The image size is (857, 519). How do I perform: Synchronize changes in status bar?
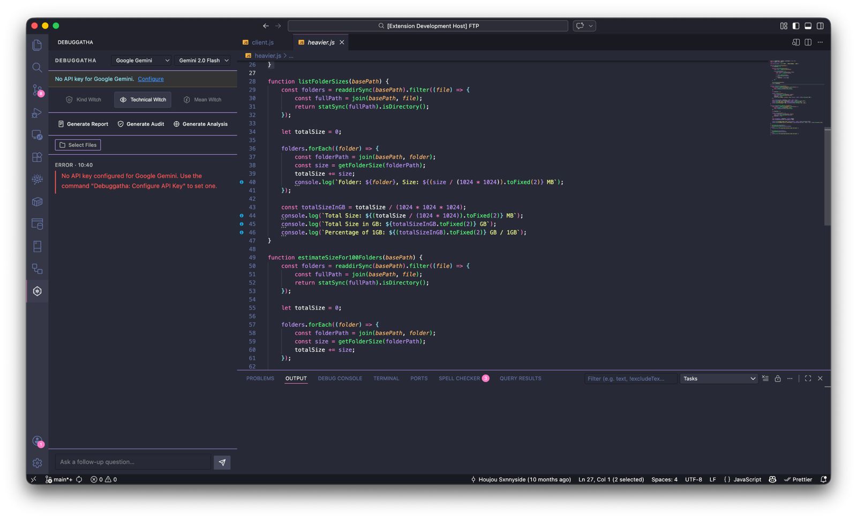point(79,479)
